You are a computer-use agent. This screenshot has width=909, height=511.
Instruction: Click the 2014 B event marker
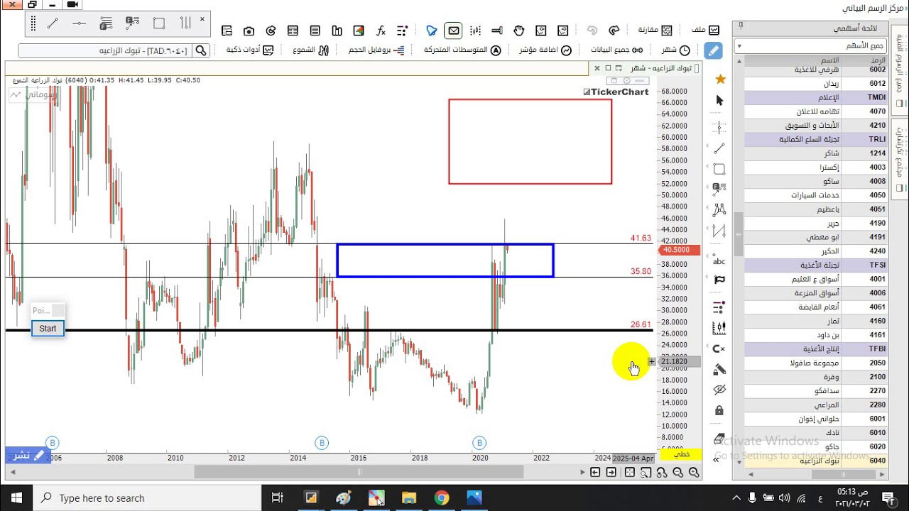[322, 443]
